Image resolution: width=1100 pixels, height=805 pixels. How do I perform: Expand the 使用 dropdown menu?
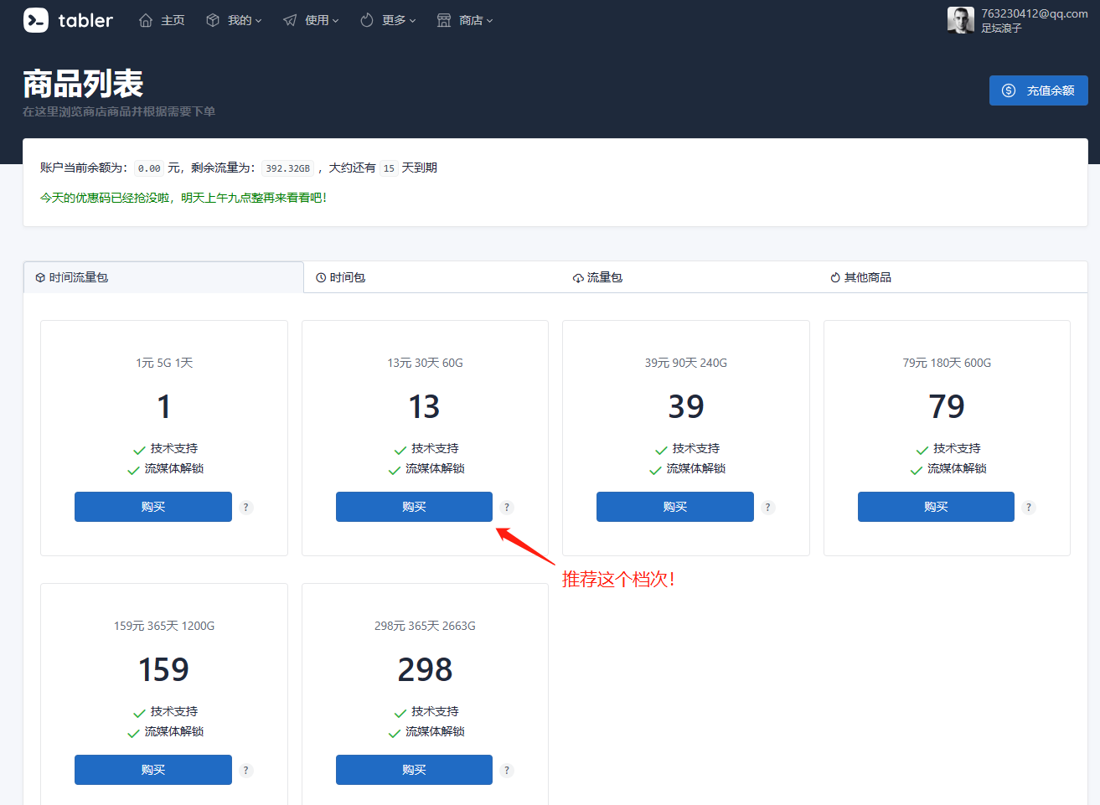click(311, 20)
